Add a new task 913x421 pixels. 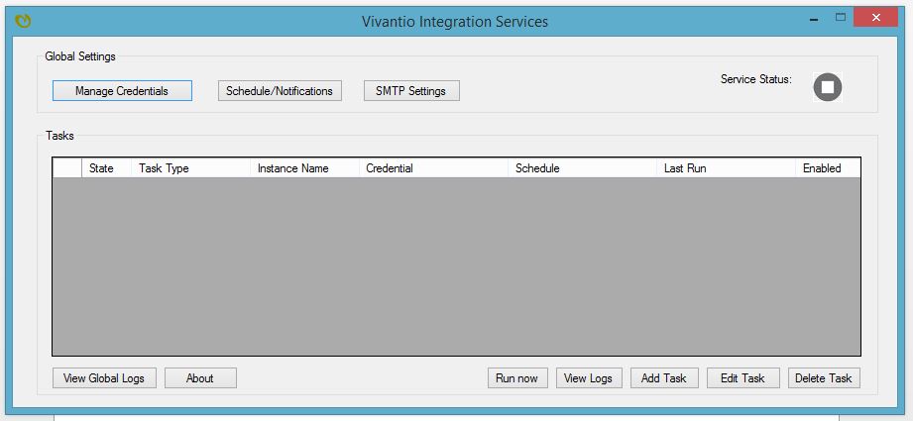[x=664, y=378]
